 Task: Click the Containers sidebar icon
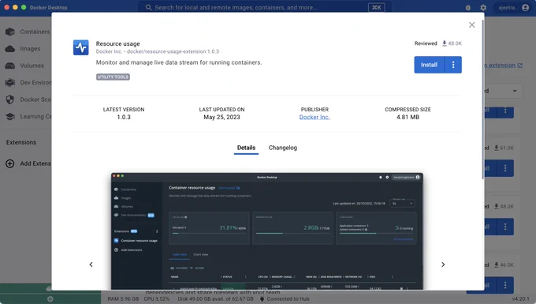(x=10, y=32)
